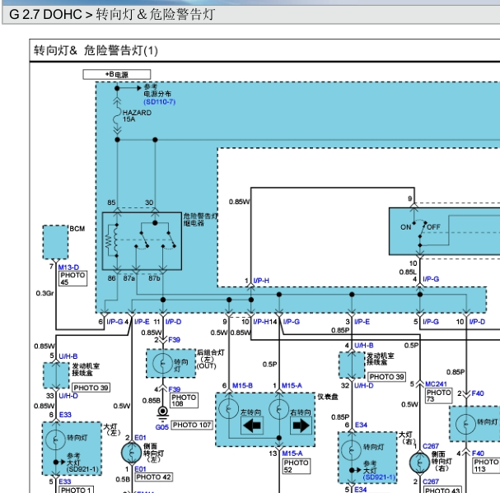Click the '危险警告灯继电器' relay label
Screen dimensions: 500x493
[200, 220]
